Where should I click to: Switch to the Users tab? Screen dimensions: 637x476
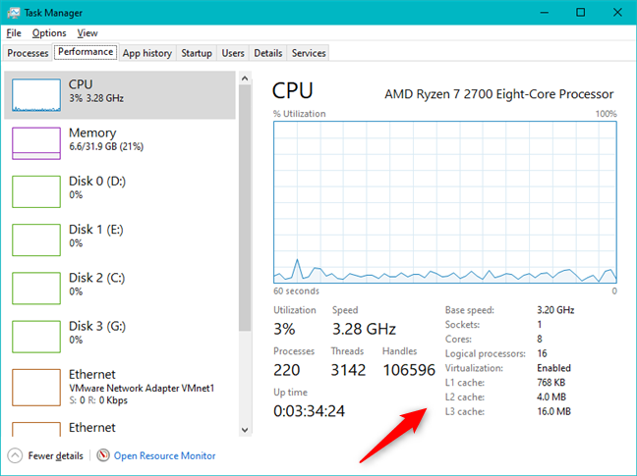233,53
